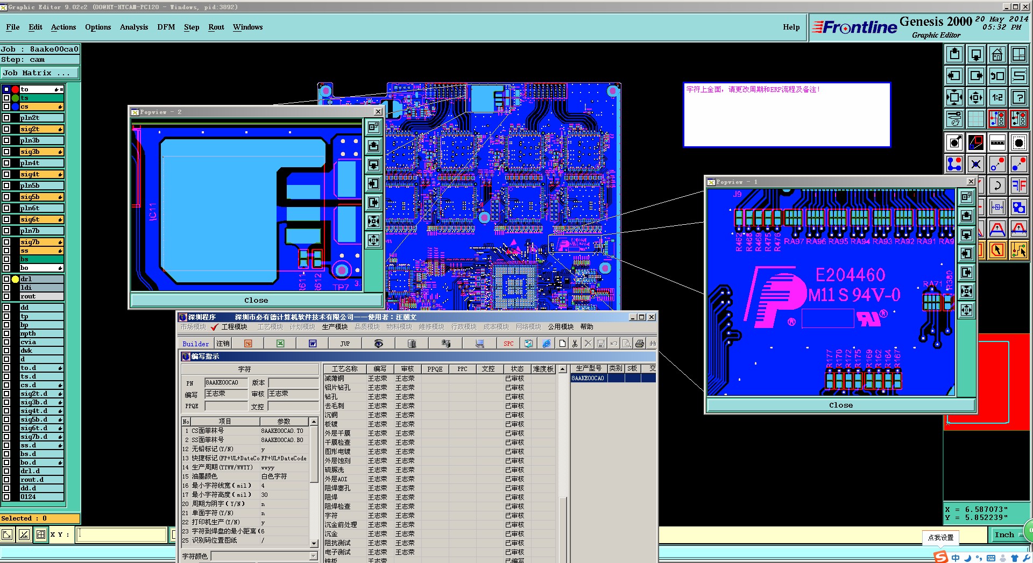
Task: Click the connected polyline edit icon
Action: coord(954,164)
